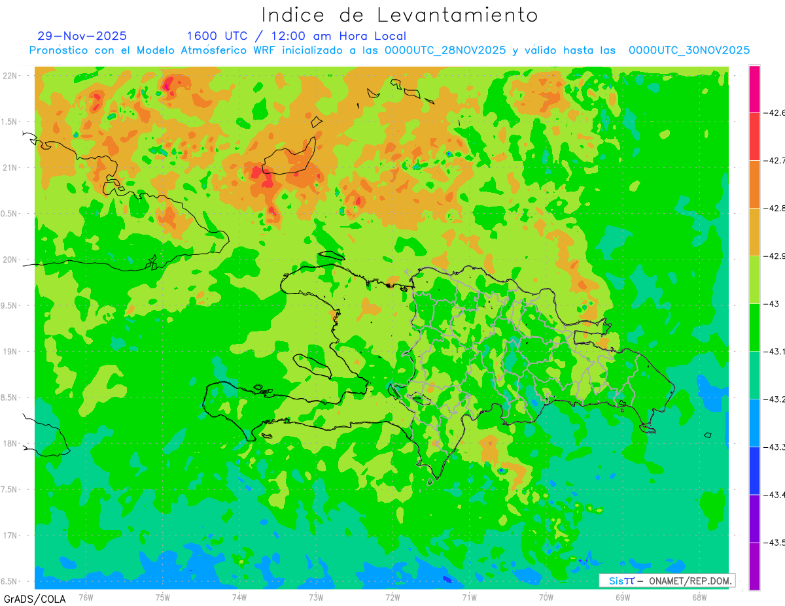
Task: Click the '71W' longitude label
Action: (x=469, y=597)
